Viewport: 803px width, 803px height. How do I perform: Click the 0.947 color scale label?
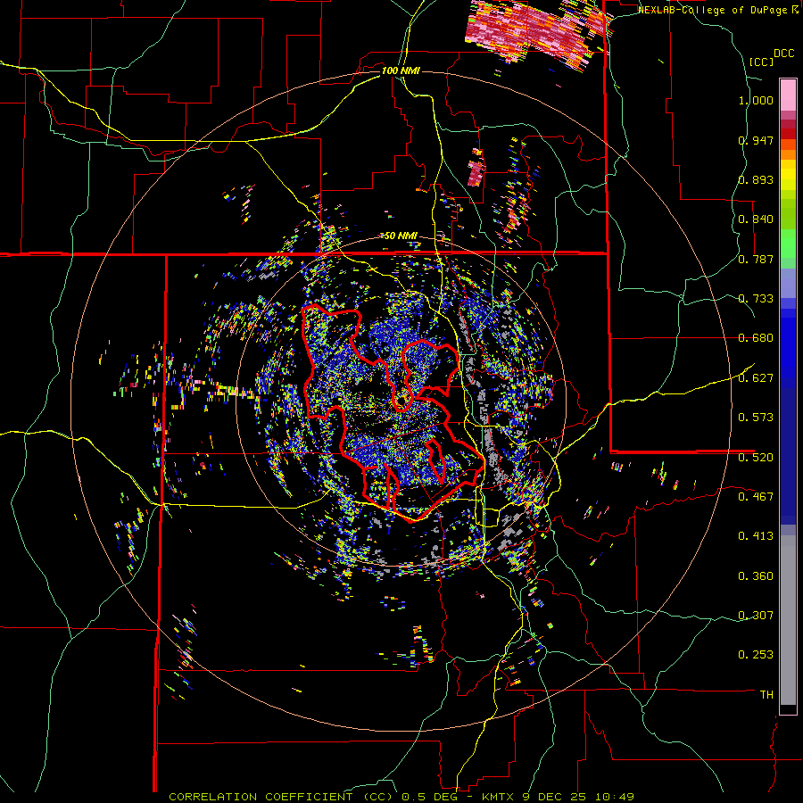[756, 140]
